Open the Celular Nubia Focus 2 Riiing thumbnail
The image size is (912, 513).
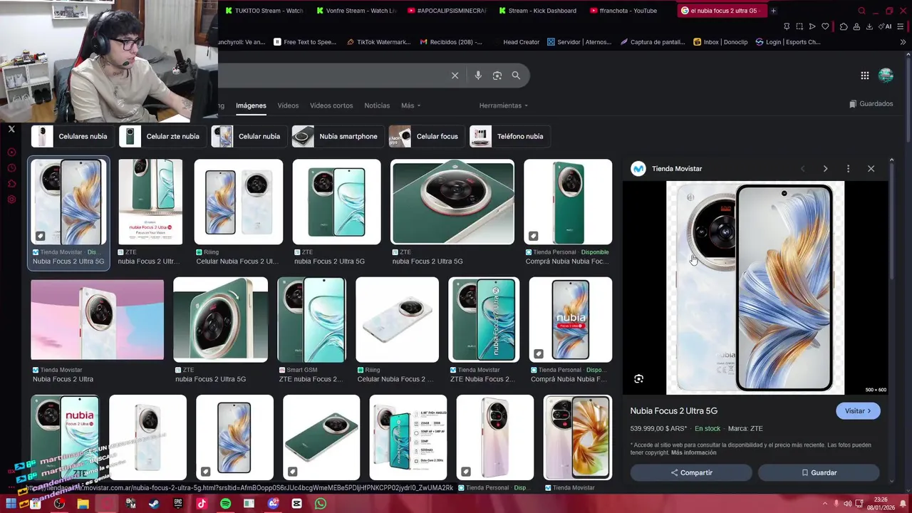[x=239, y=202]
